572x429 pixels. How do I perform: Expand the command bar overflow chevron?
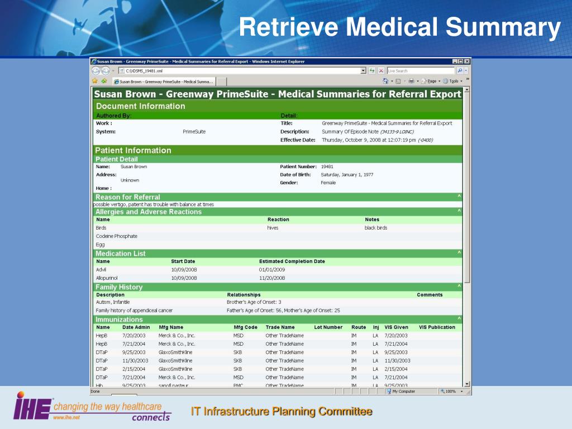click(468, 79)
